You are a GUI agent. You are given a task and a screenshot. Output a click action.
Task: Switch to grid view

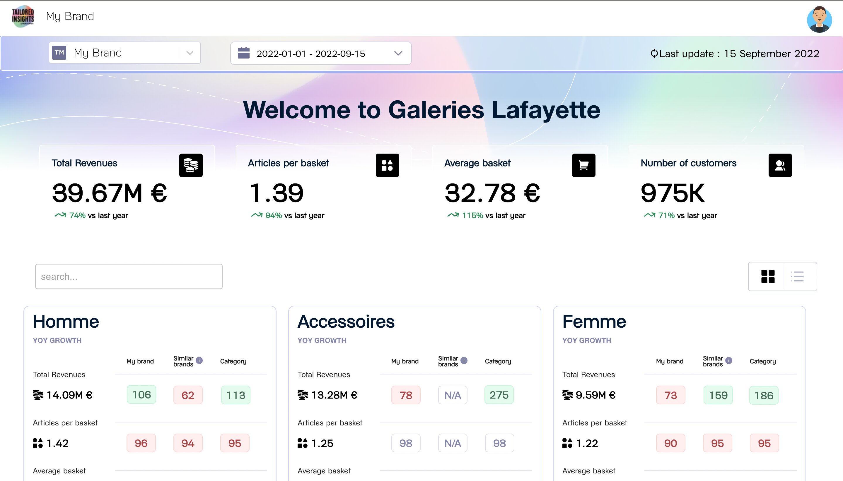[x=768, y=276]
